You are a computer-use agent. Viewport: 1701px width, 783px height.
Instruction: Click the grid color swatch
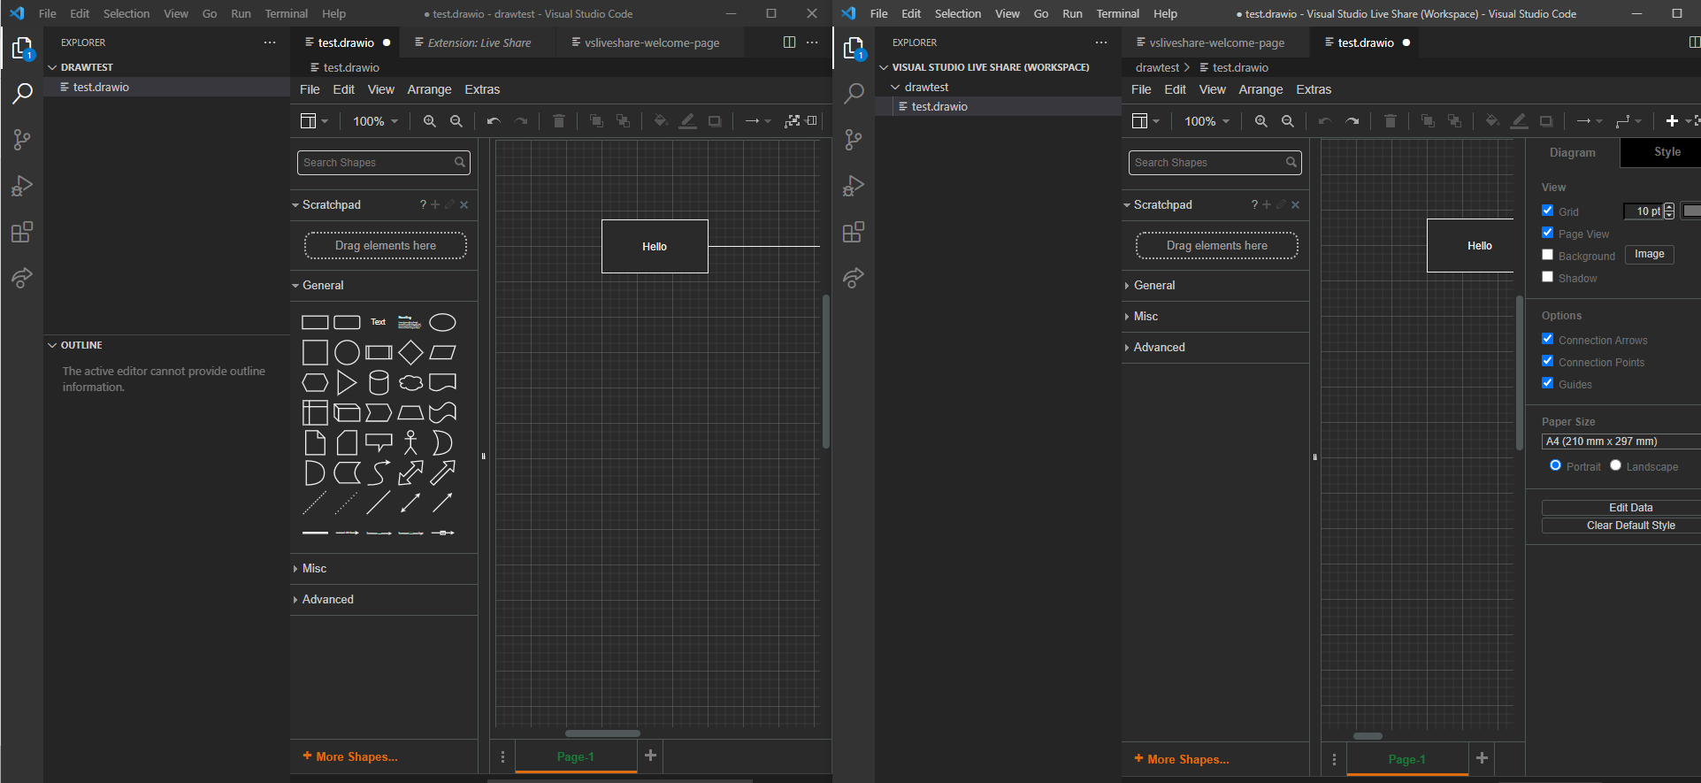[x=1691, y=211]
